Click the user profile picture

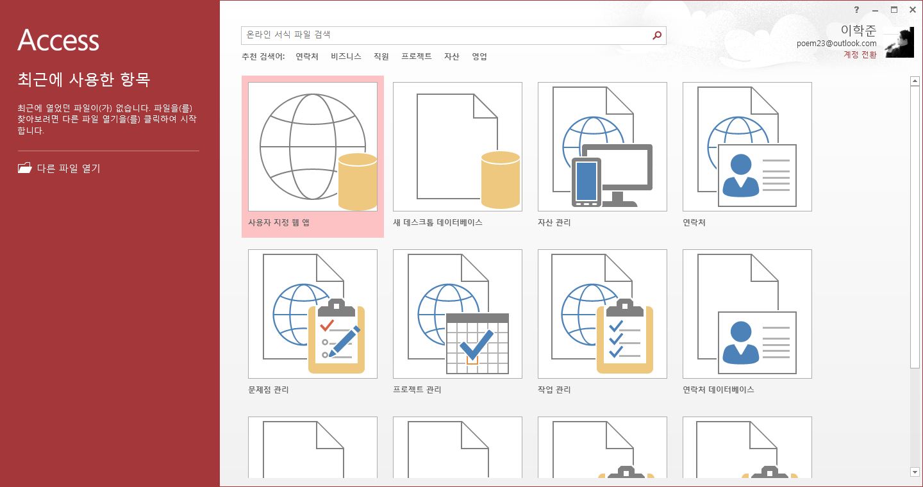[899, 43]
